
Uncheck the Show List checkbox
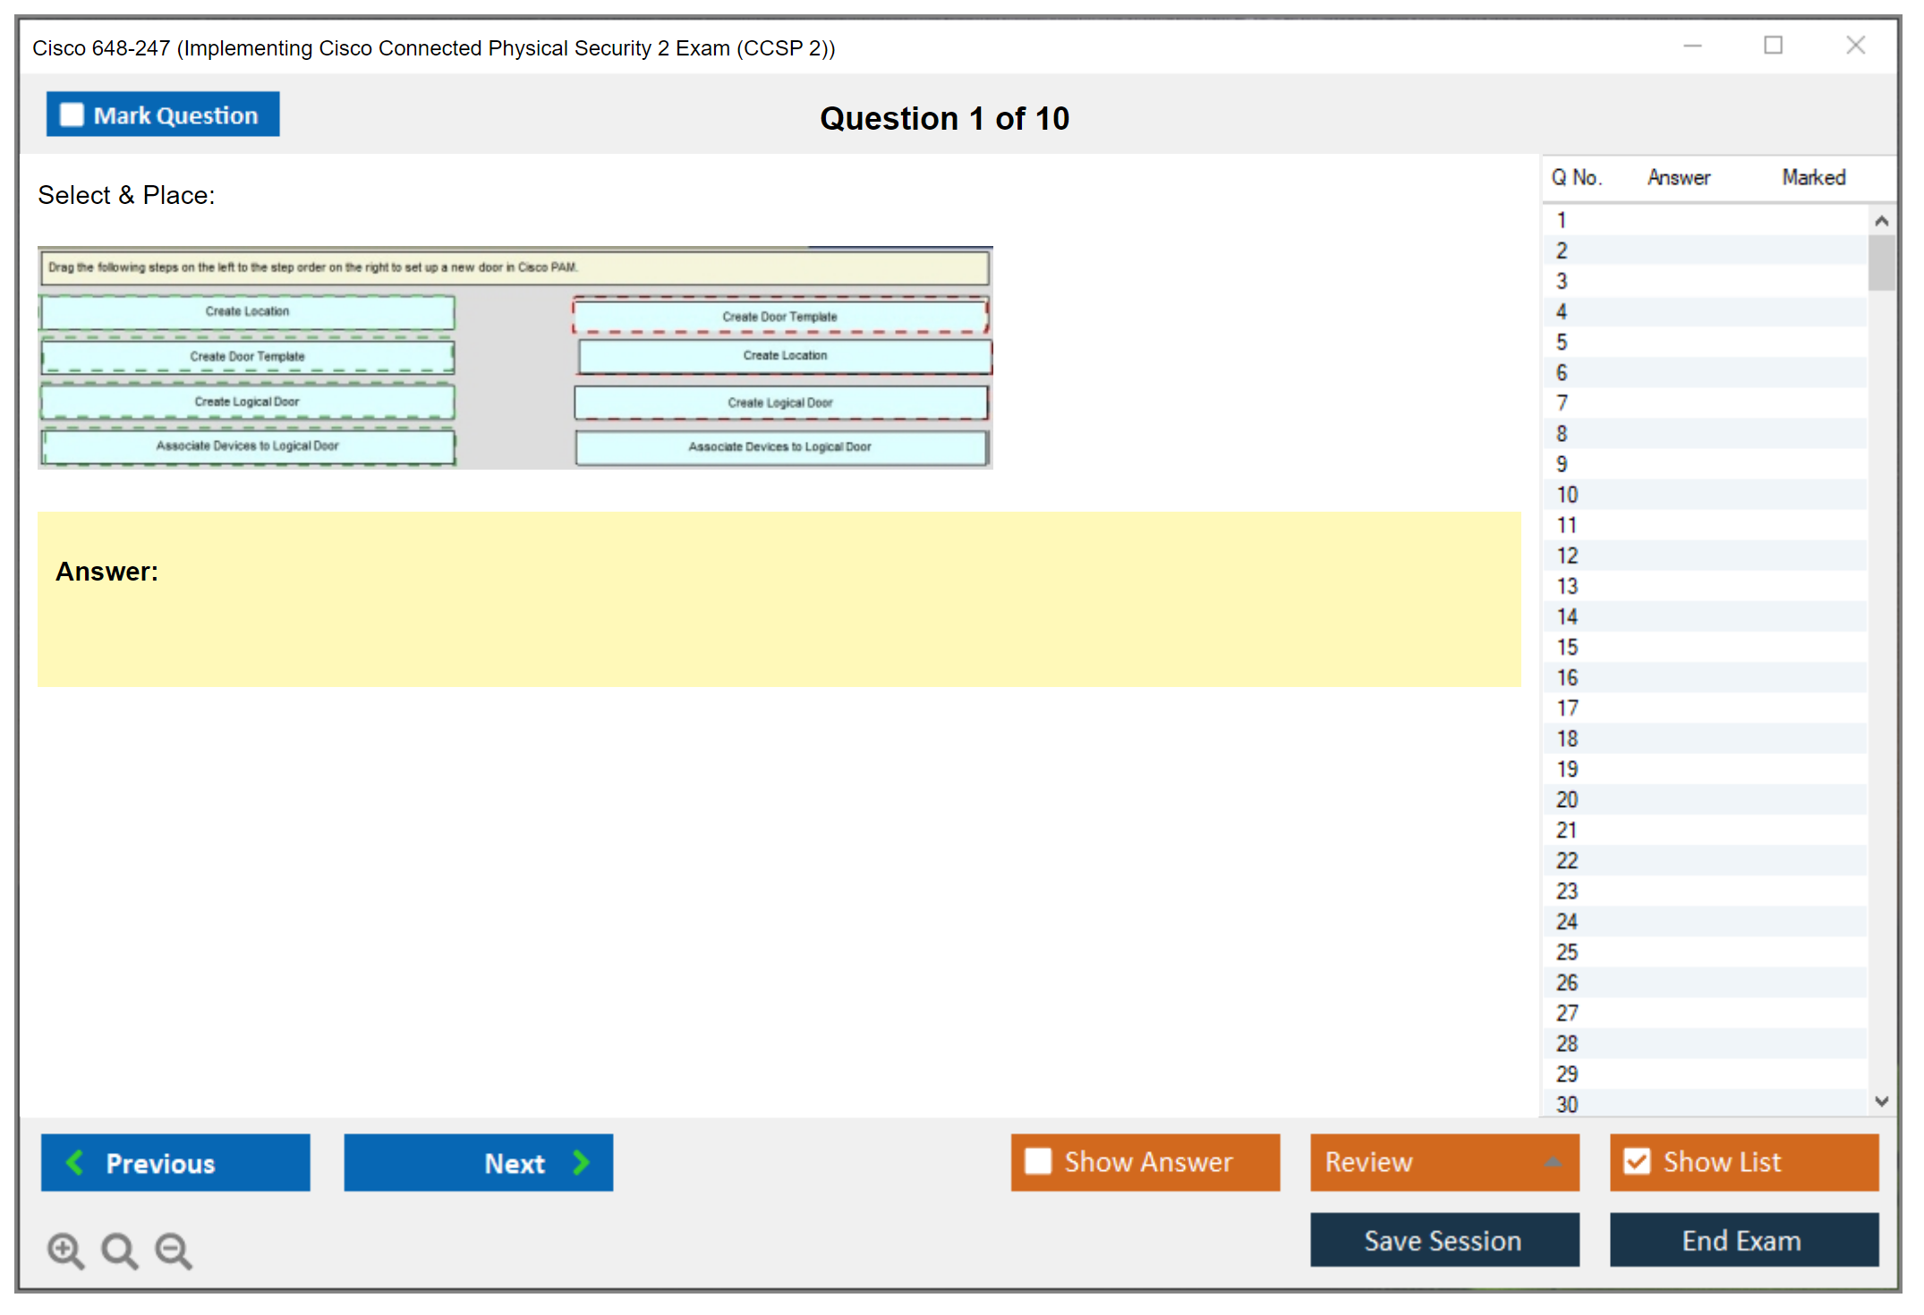(x=1637, y=1161)
